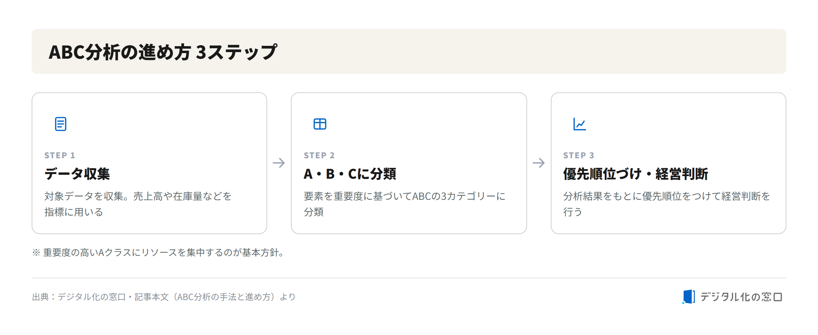
Task: Click the line chart icon above STEP 3
Action: [x=580, y=124]
